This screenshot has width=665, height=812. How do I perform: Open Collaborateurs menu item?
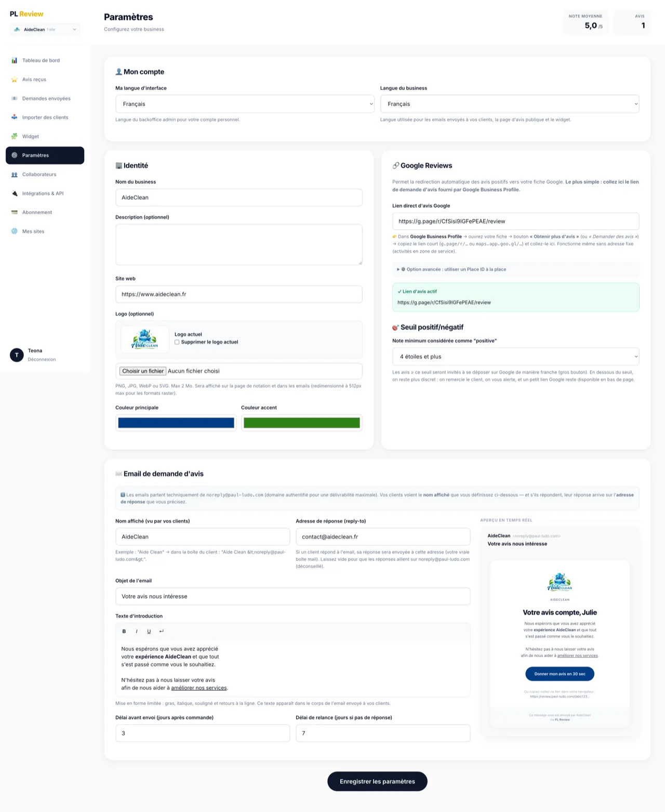[45, 175]
